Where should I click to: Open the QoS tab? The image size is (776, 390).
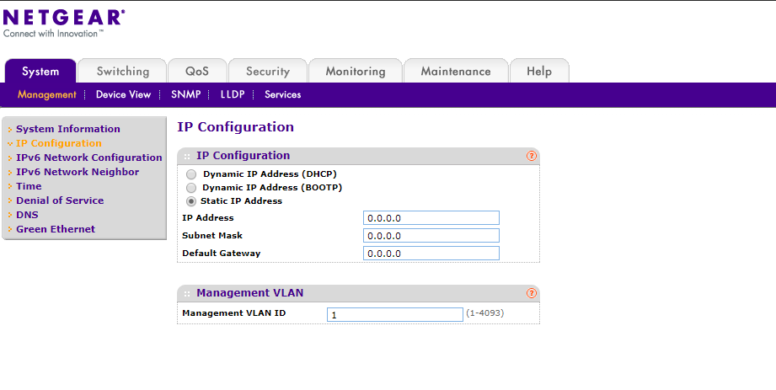[x=197, y=72]
